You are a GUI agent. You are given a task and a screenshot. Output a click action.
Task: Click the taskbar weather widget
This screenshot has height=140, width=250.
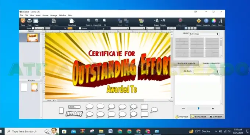coord(199,131)
